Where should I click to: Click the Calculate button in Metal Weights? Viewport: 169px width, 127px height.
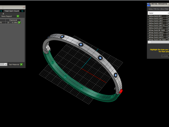click(x=165, y=56)
